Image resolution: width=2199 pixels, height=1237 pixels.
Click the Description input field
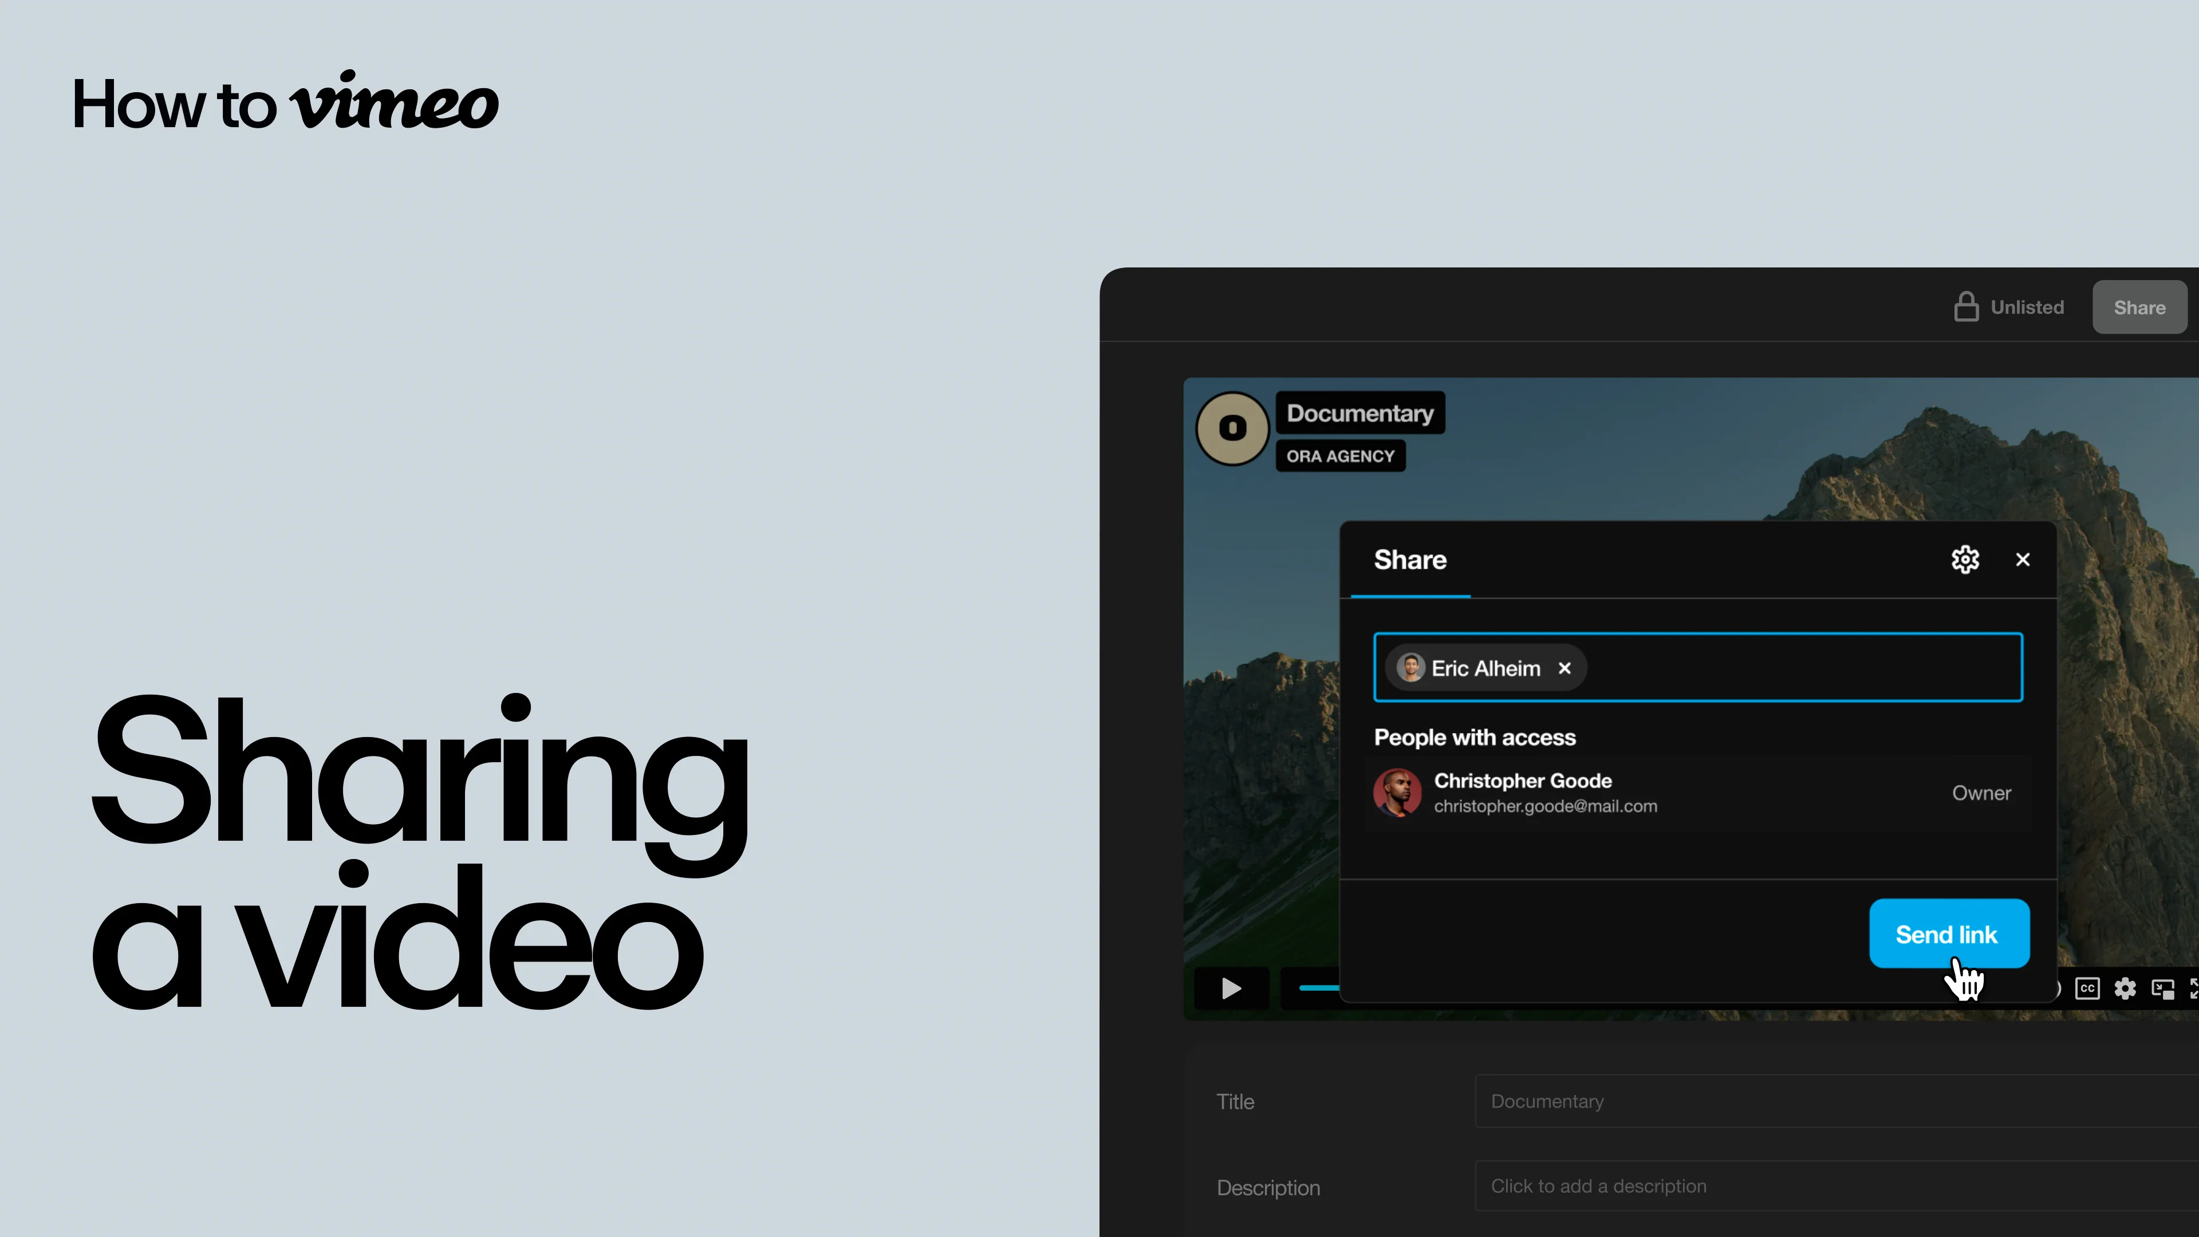1836,1186
